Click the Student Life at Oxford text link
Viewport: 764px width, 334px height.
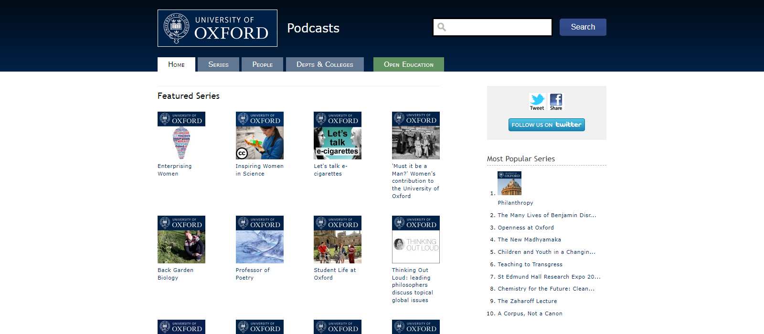[335, 274]
